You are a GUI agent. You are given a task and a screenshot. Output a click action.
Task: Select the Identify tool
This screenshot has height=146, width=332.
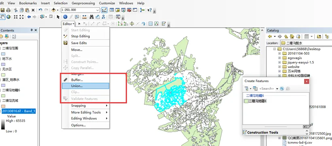[x=65, y=17]
